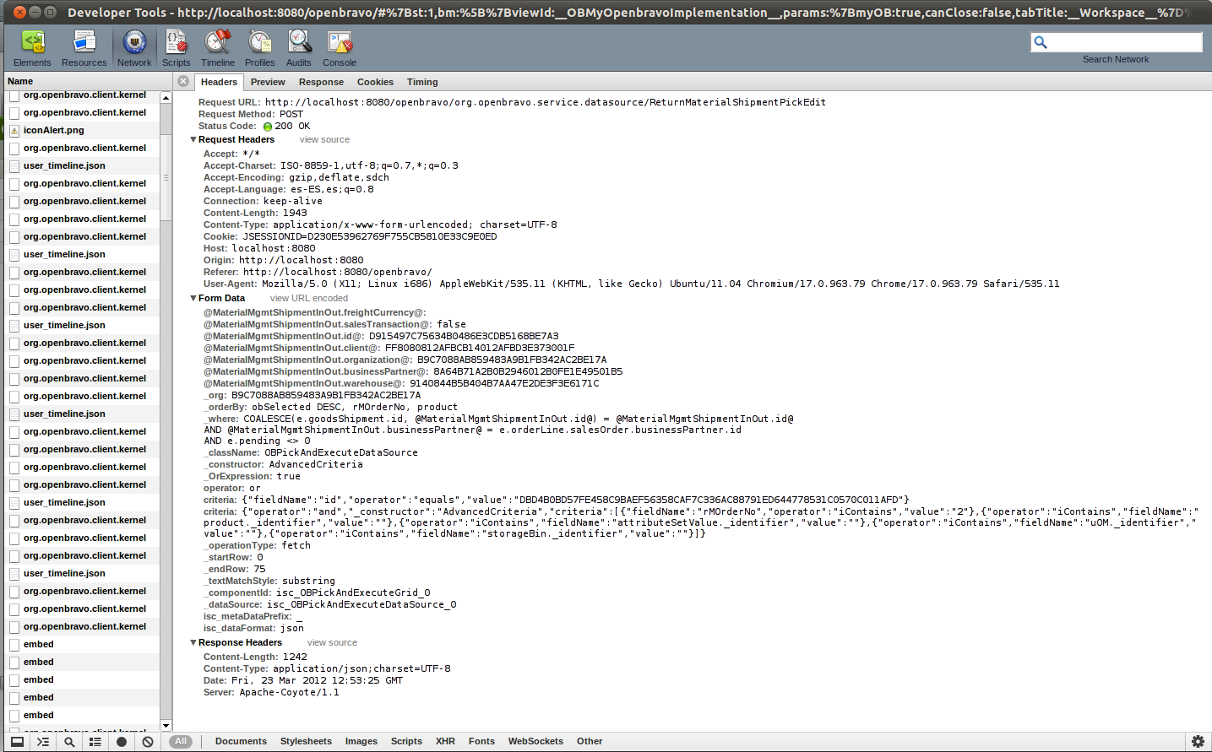
Task: Switch to the Headers tab
Action: [x=219, y=82]
